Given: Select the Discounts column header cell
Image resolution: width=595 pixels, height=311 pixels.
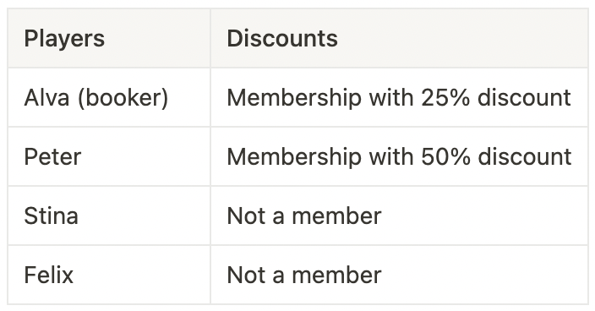Looking at the screenshot, I should pyautogui.click(x=399, y=38).
